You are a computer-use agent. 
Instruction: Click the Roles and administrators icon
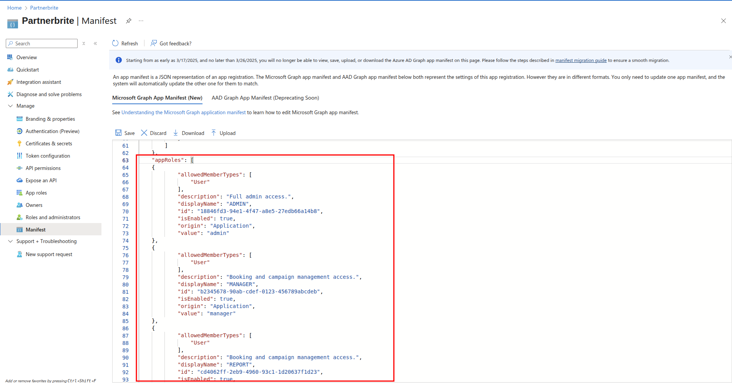(20, 217)
